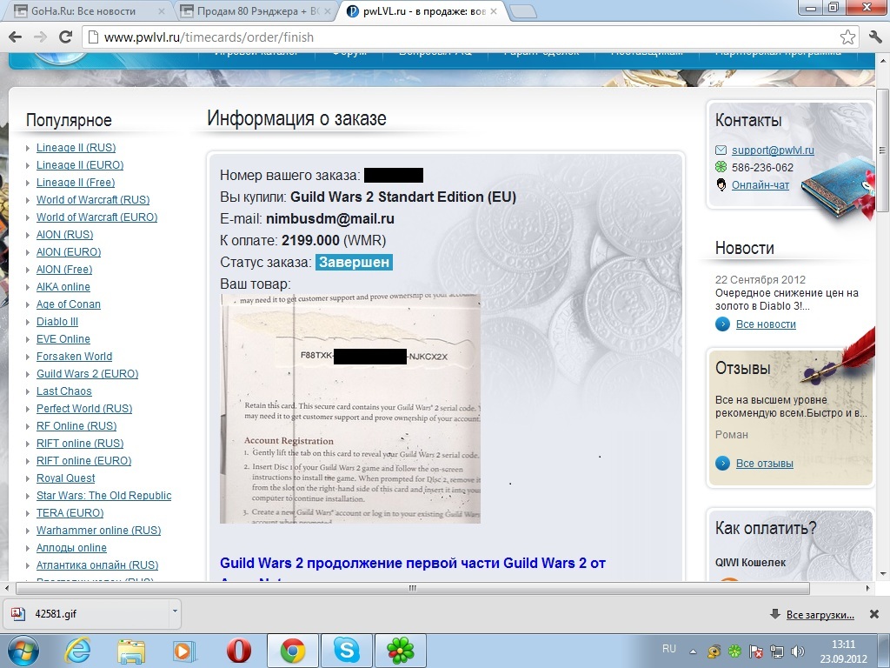Open Атлантика онлайн (RUS) link
The height and width of the screenshot is (668, 890).
coord(97,565)
